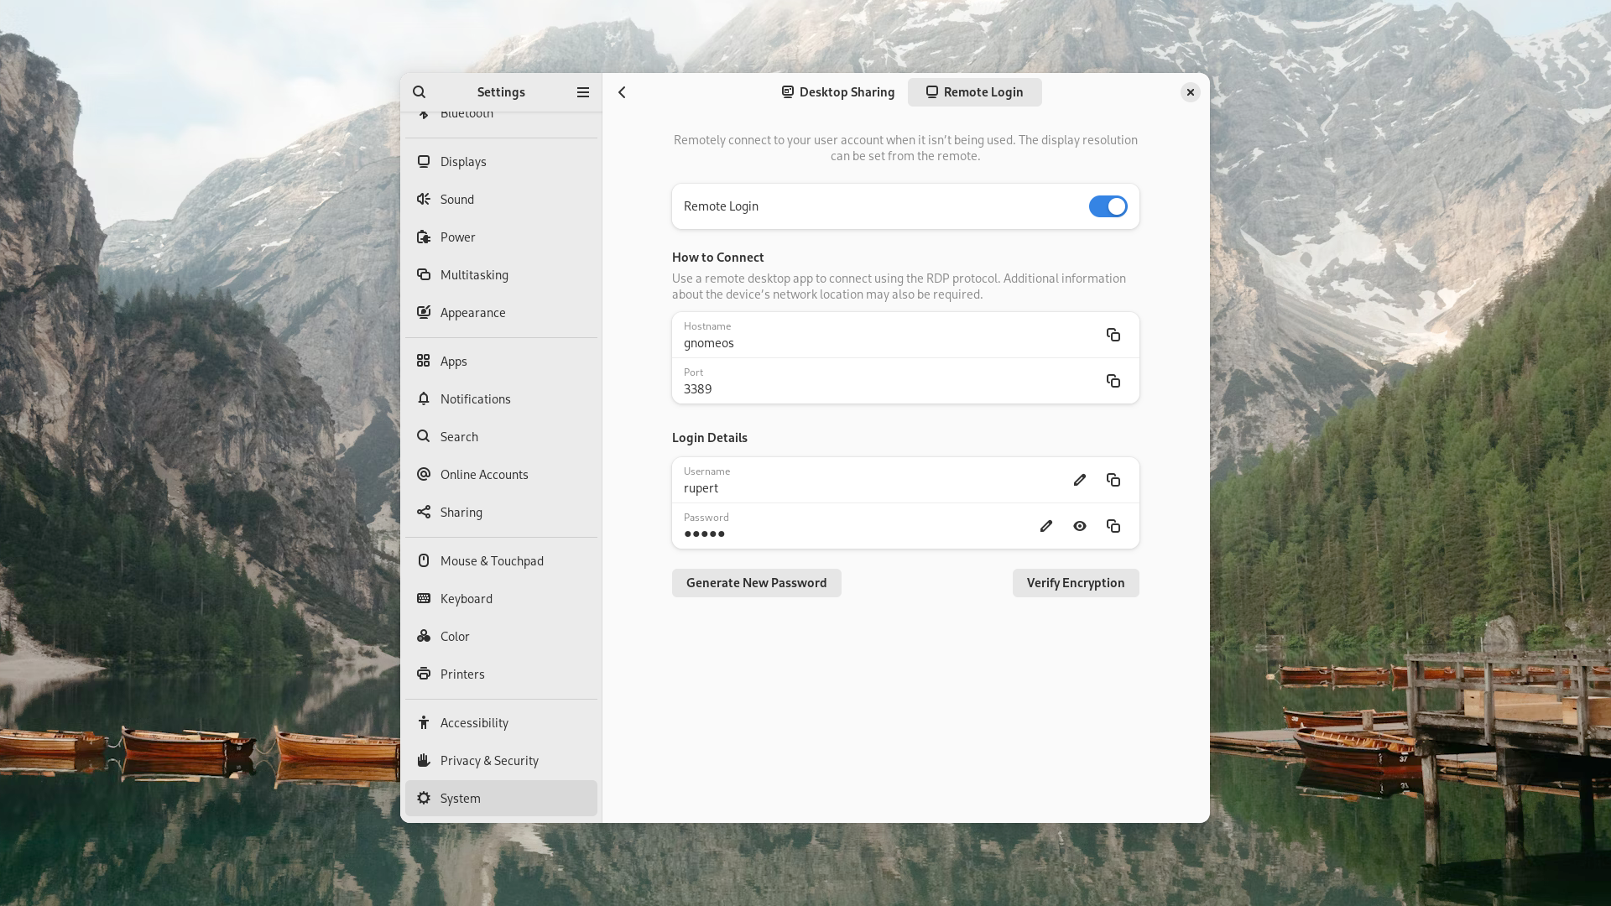Open Sharing settings
This screenshot has width=1611, height=906.
point(501,513)
